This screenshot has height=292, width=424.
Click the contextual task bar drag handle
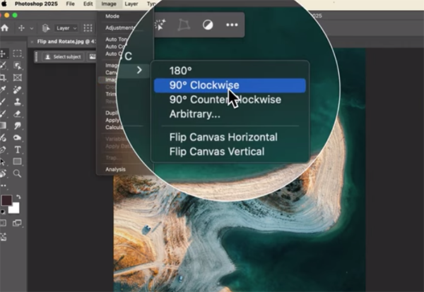pos(37,56)
